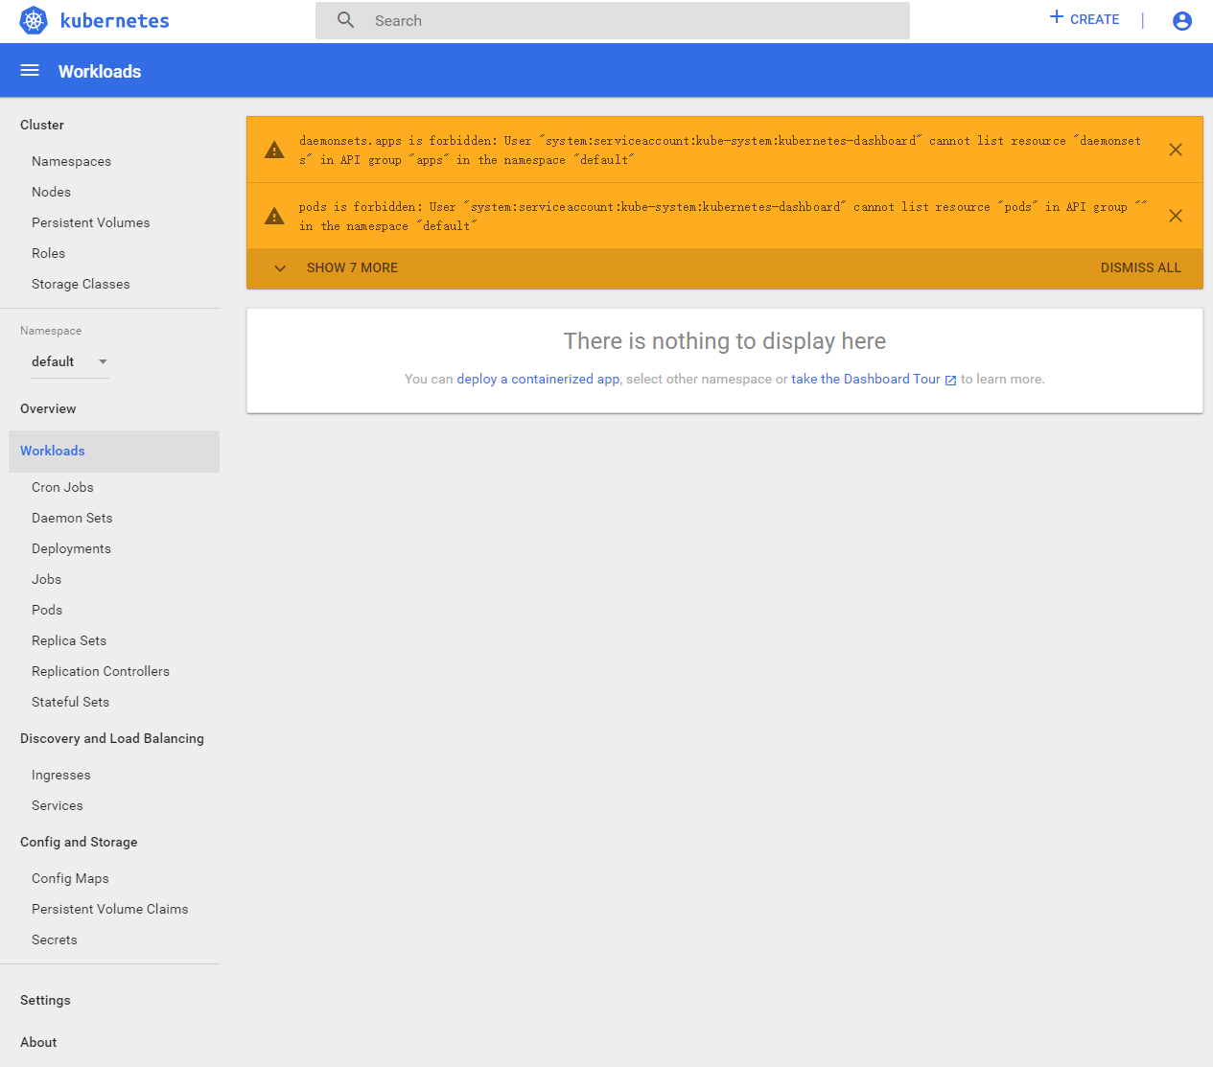
Task: Open Config Maps
Action: point(70,878)
